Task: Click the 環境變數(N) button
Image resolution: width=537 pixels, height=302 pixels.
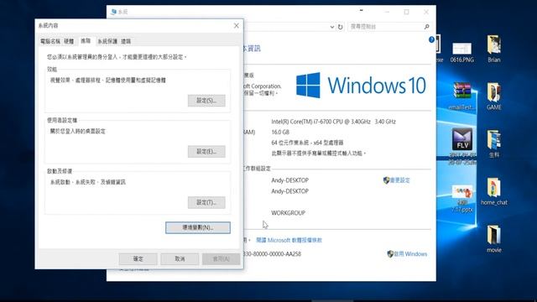Action: (x=198, y=227)
